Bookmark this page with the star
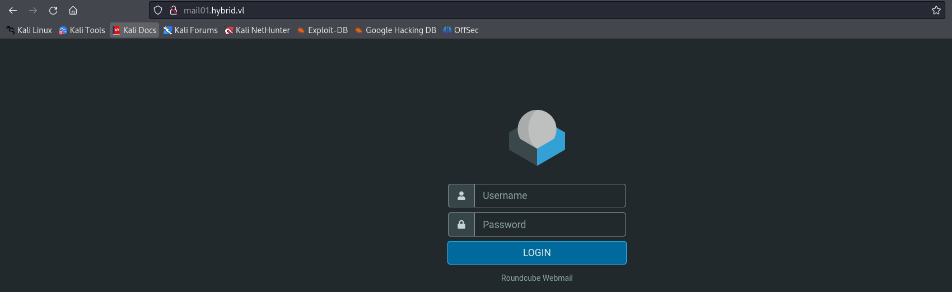The height and width of the screenshot is (292, 952). coord(936,10)
